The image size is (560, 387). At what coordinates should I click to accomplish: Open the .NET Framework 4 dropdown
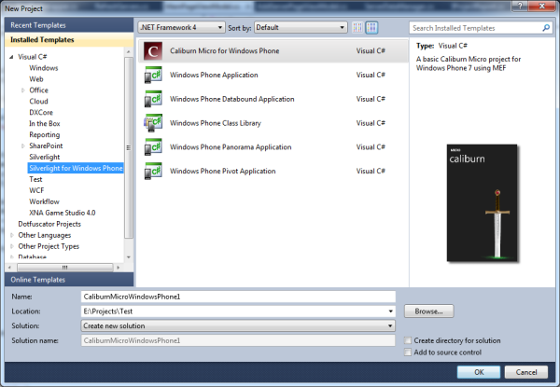(181, 27)
